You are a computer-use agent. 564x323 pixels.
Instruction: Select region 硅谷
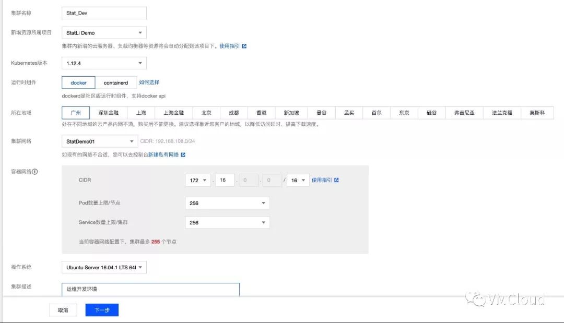(432, 113)
